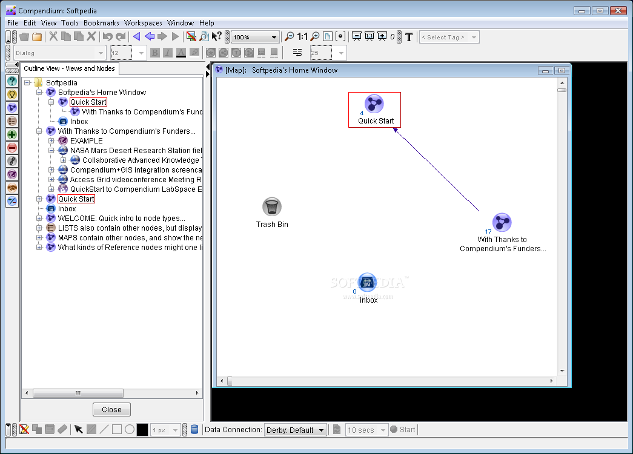This screenshot has width=633, height=454.
Task: Click the wrap width 25 field
Action: pos(321,53)
